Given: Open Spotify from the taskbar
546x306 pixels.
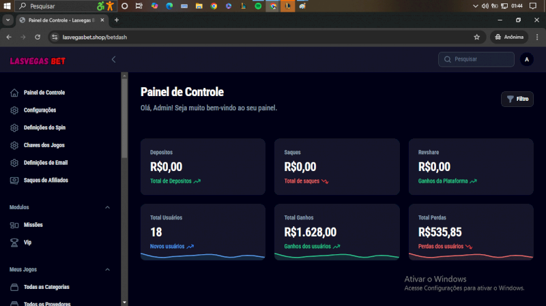Looking at the screenshot, I should pos(258,6).
